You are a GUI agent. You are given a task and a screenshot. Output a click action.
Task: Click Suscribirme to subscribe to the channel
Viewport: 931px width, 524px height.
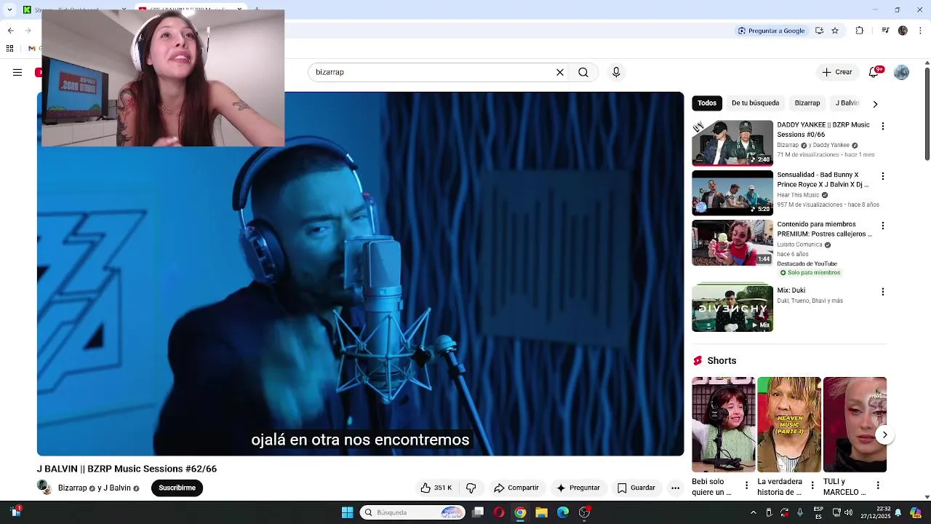point(177,488)
